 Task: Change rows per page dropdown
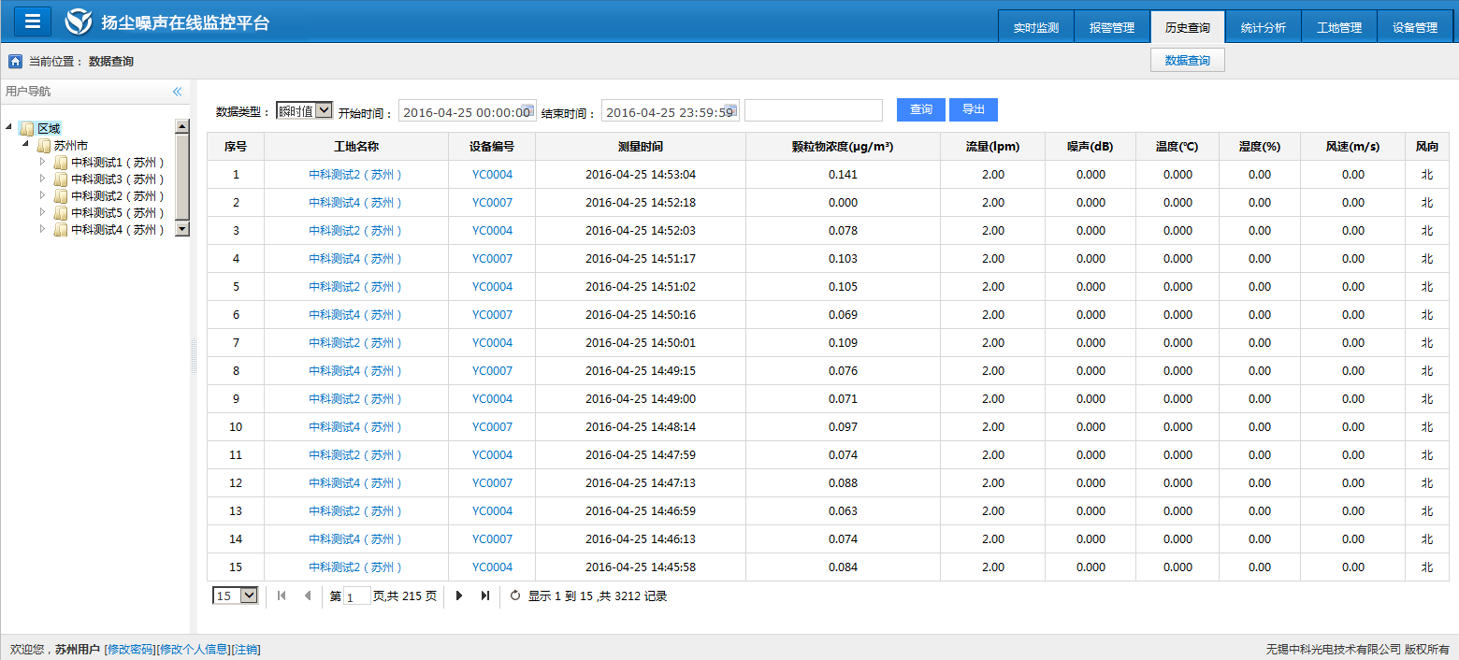pos(236,595)
